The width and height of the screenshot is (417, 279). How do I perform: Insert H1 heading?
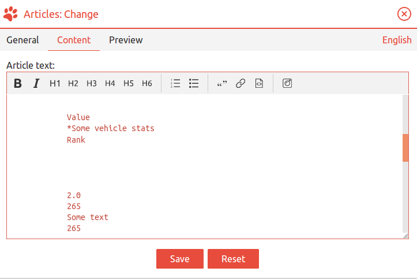(55, 83)
